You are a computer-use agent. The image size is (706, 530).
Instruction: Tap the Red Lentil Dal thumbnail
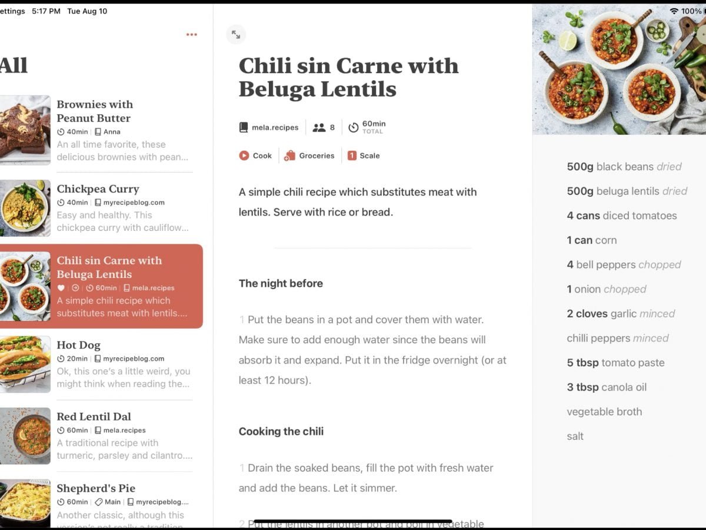coord(25,436)
